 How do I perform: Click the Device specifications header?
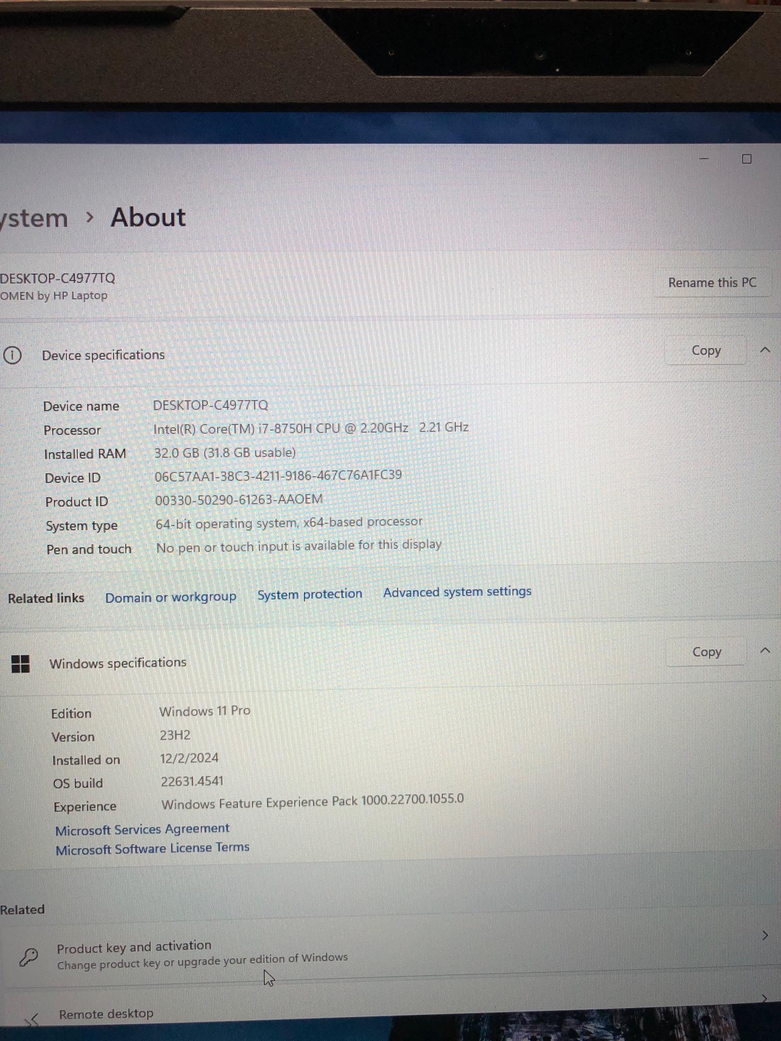tap(103, 355)
